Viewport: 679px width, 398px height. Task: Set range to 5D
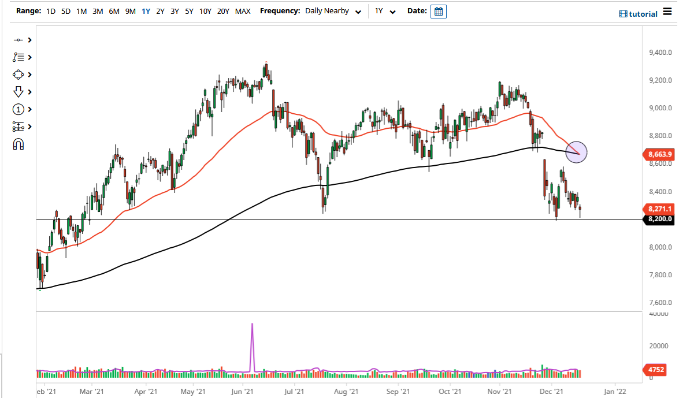point(66,11)
